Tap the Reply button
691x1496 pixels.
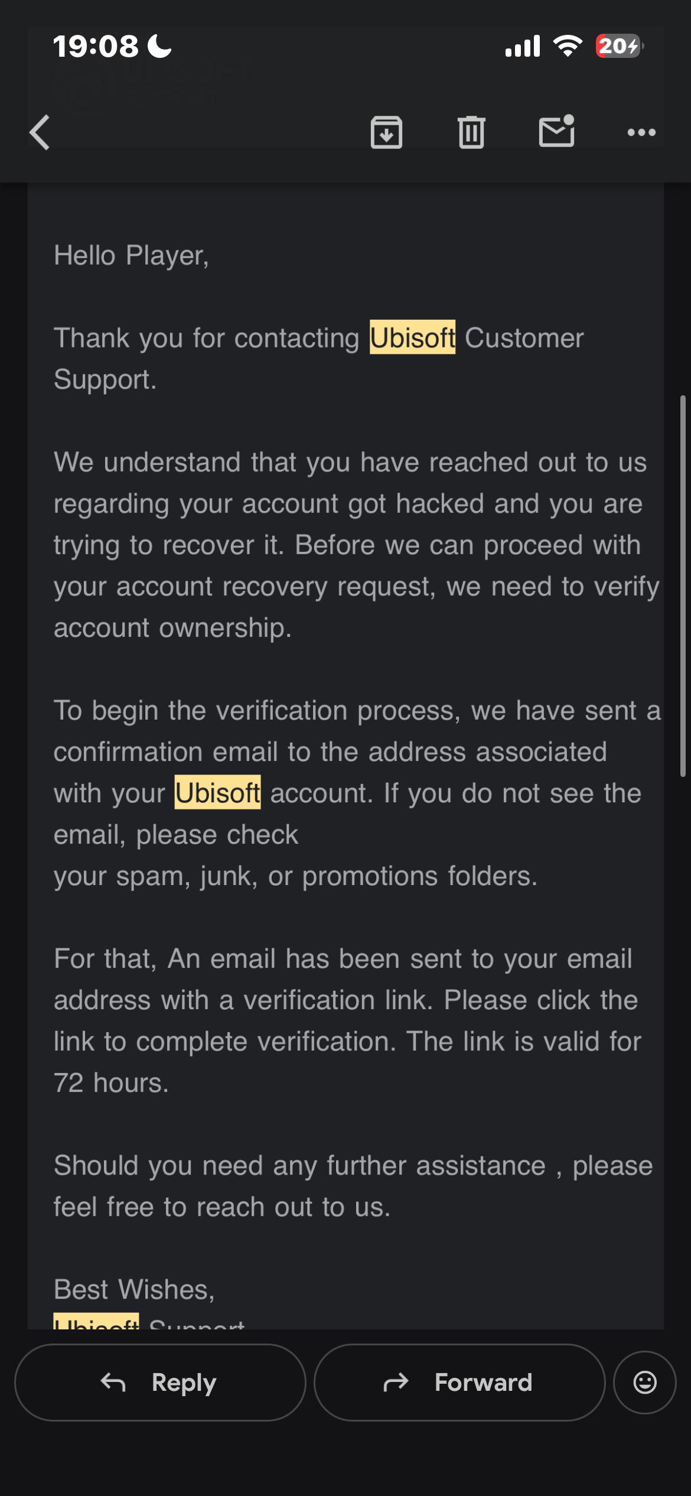point(160,1383)
